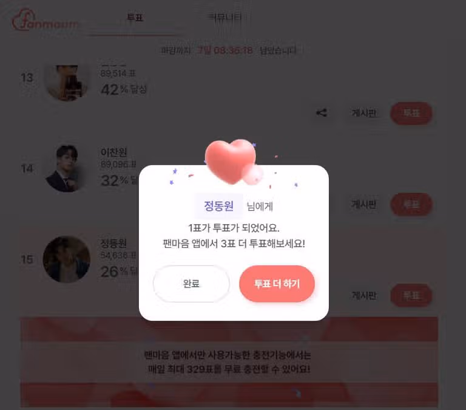Screen dimensions: 466x410
Task: Vote for 이찬원 with 투표 button
Action: tap(411, 205)
